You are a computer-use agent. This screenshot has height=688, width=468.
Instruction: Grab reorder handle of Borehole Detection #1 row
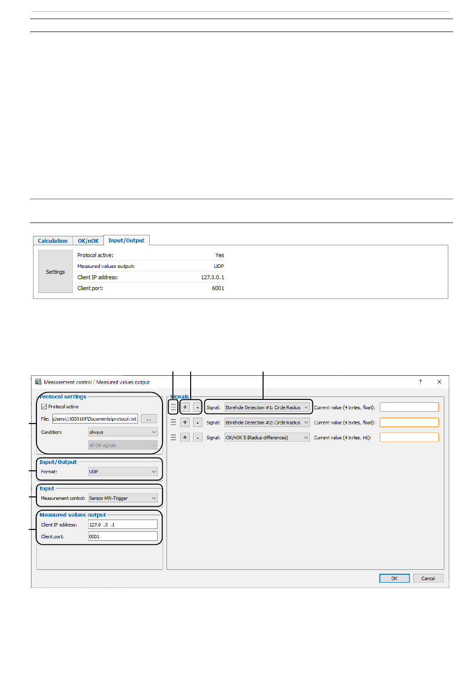click(x=173, y=407)
